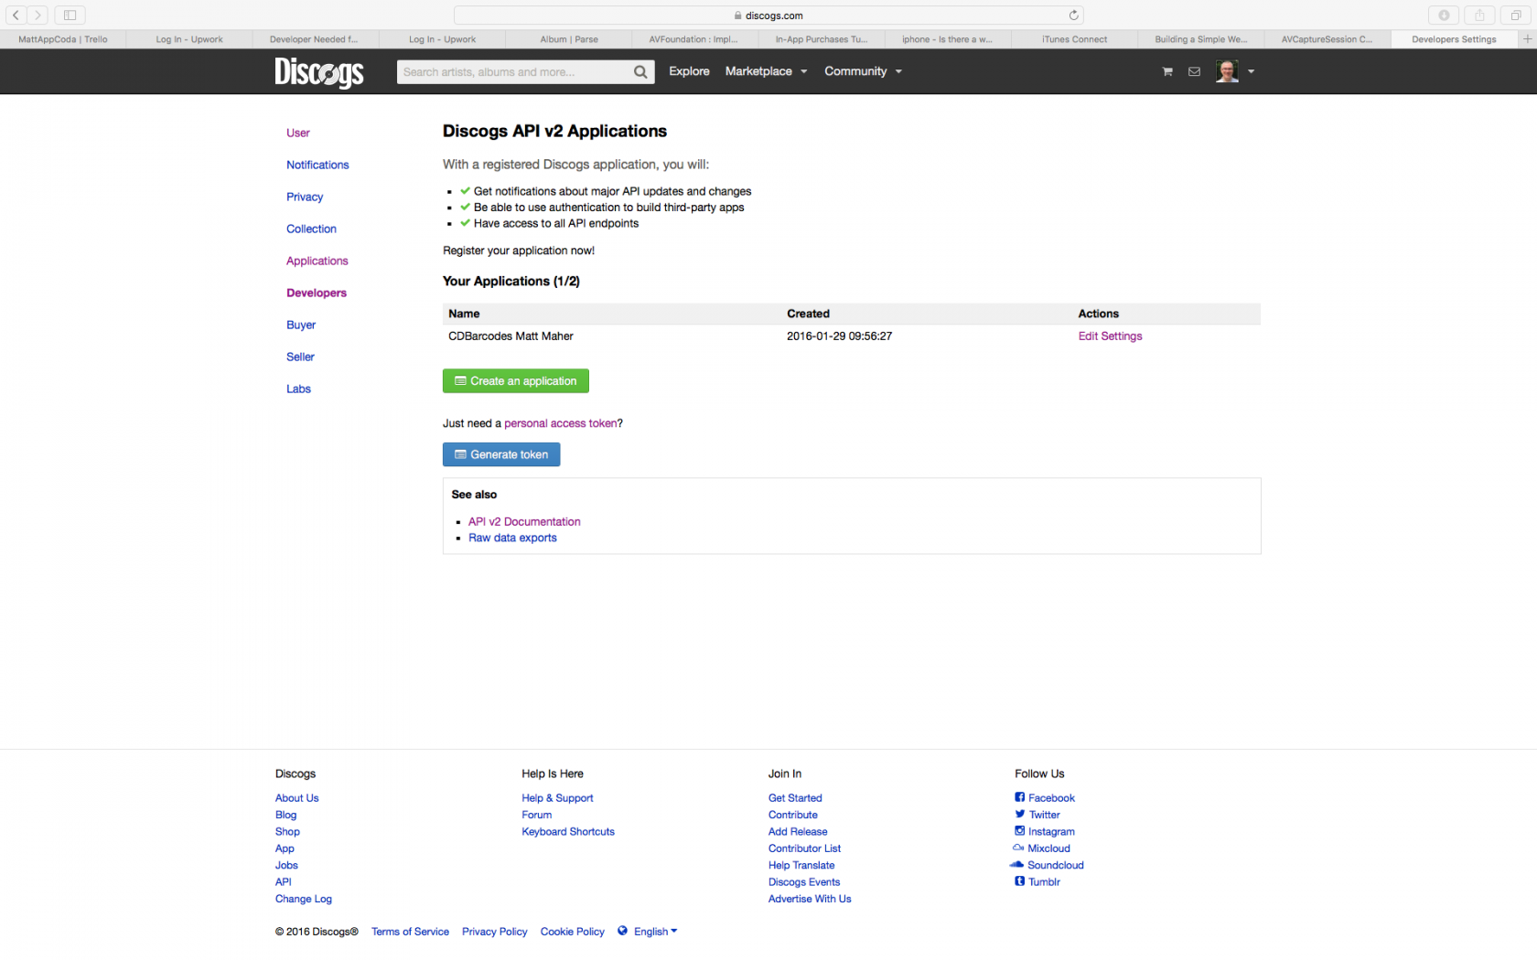
Task: Go forward with Safari's forward arrow
Action: [x=38, y=15]
